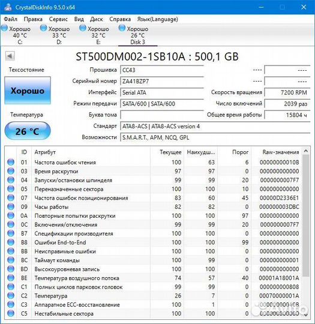Click status orb for attribute 01
The width and height of the screenshot is (315, 324).
pos(11,162)
